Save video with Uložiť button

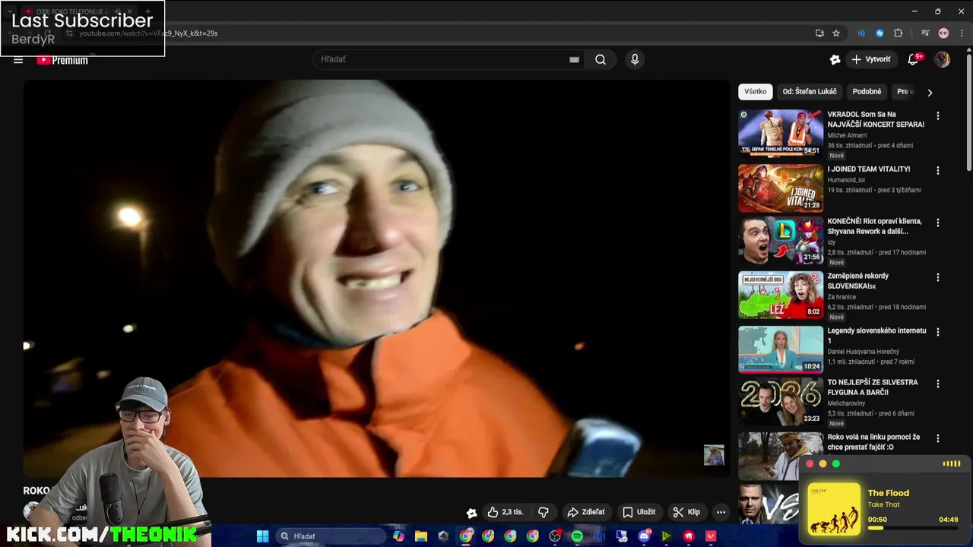click(x=639, y=512)
